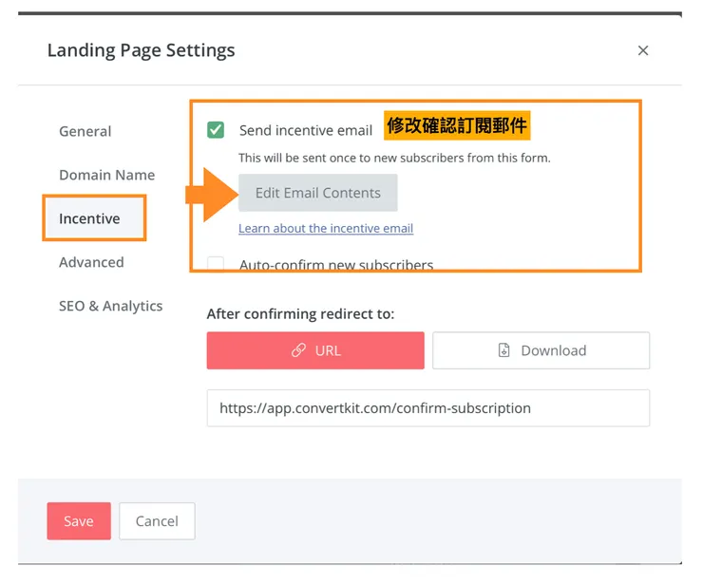Click the confirm-subscription URL input field

click(427, 408)
